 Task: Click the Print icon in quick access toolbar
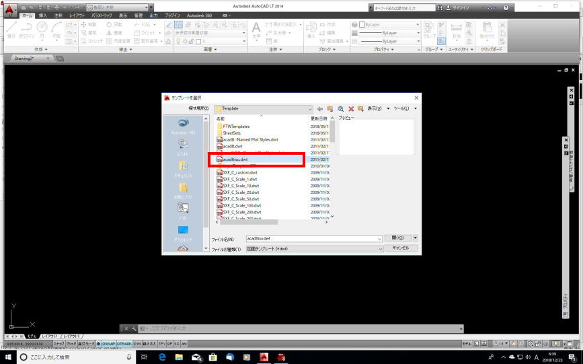[x=56, y=7]
